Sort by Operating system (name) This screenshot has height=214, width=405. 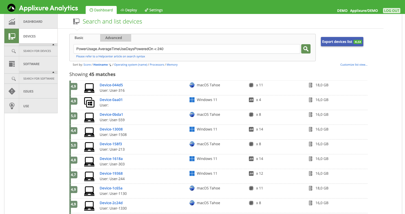click(x=131, y=65)
